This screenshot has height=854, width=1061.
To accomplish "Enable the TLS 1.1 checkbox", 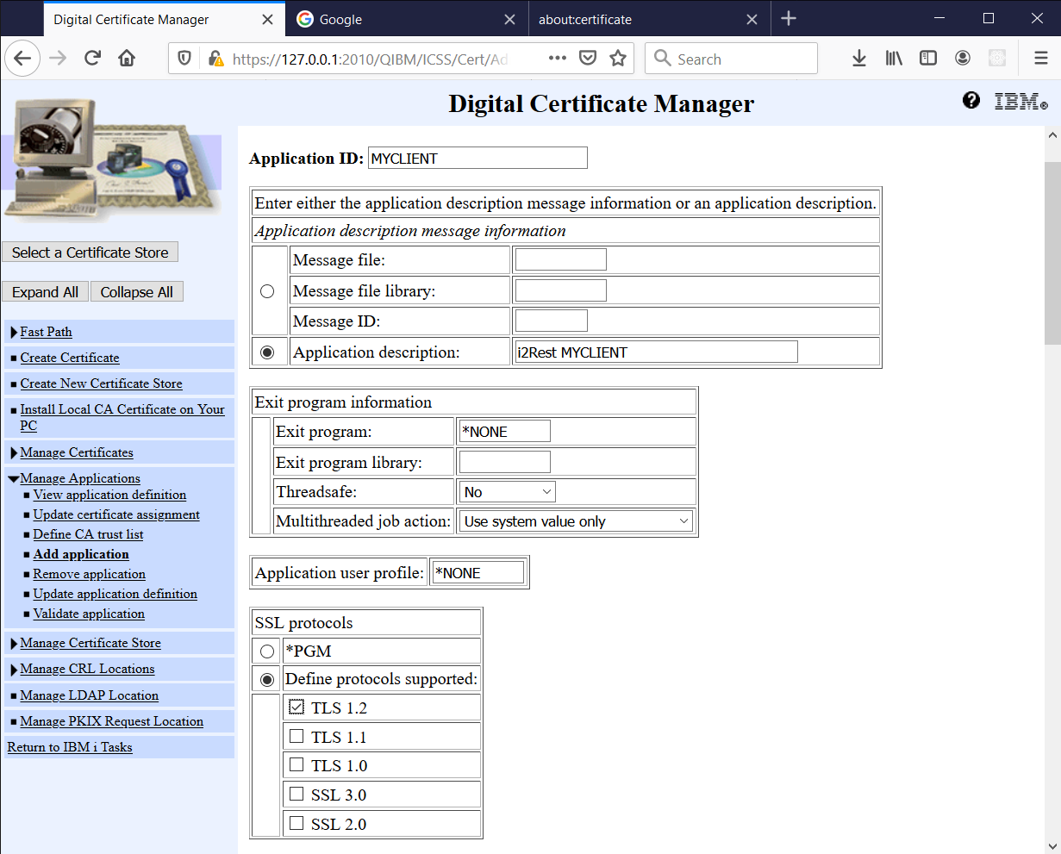I will [296, 736].
